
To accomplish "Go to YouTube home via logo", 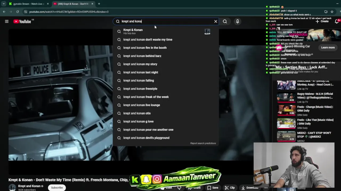I will [22, 21].
